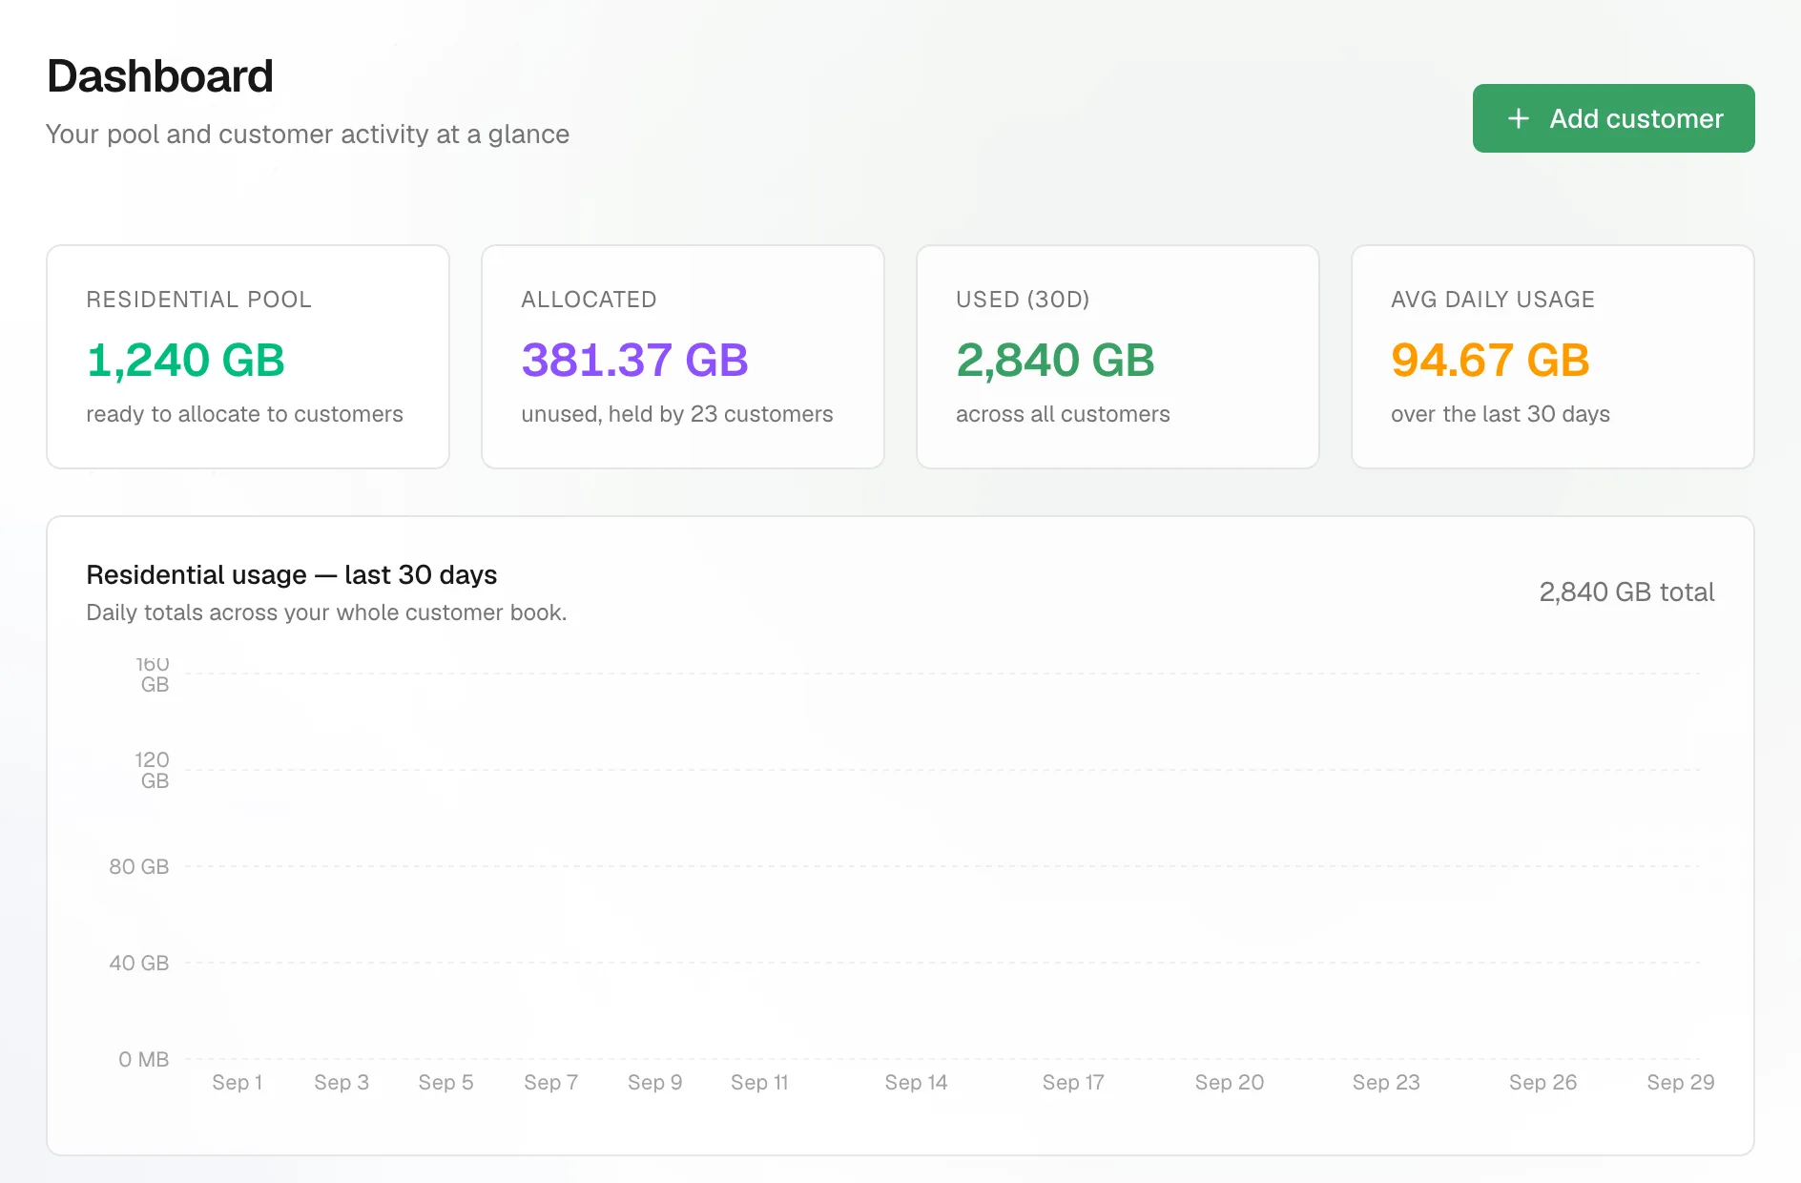Select the Dashboard heading
This screenshot has width=1801, height=1183.
[160, 76]
